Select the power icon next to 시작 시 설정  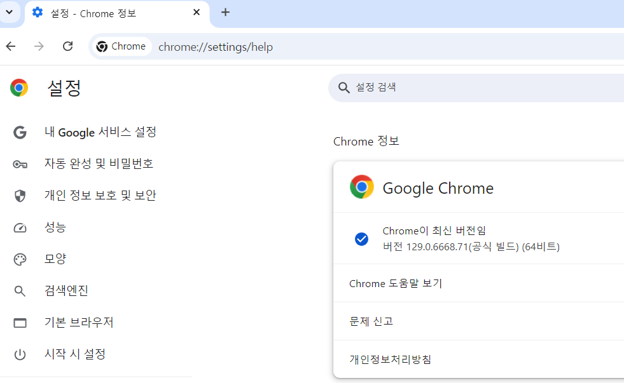point(20,354)
